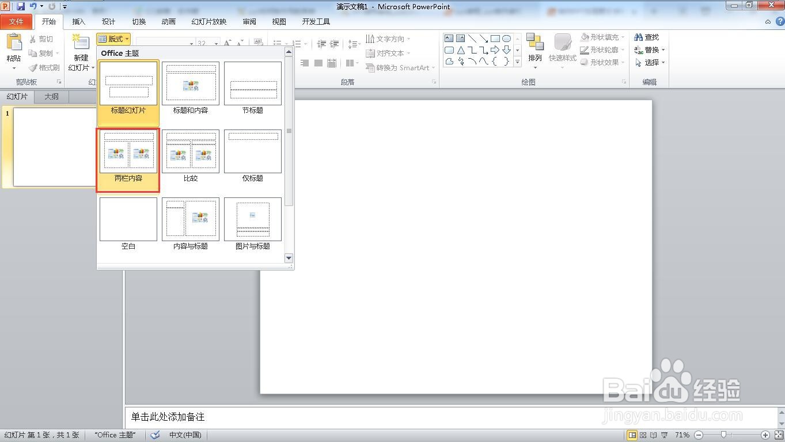Switch to Slide Sorter view in the status bar
Screen dimensions: 785x442
pos(643,435)
